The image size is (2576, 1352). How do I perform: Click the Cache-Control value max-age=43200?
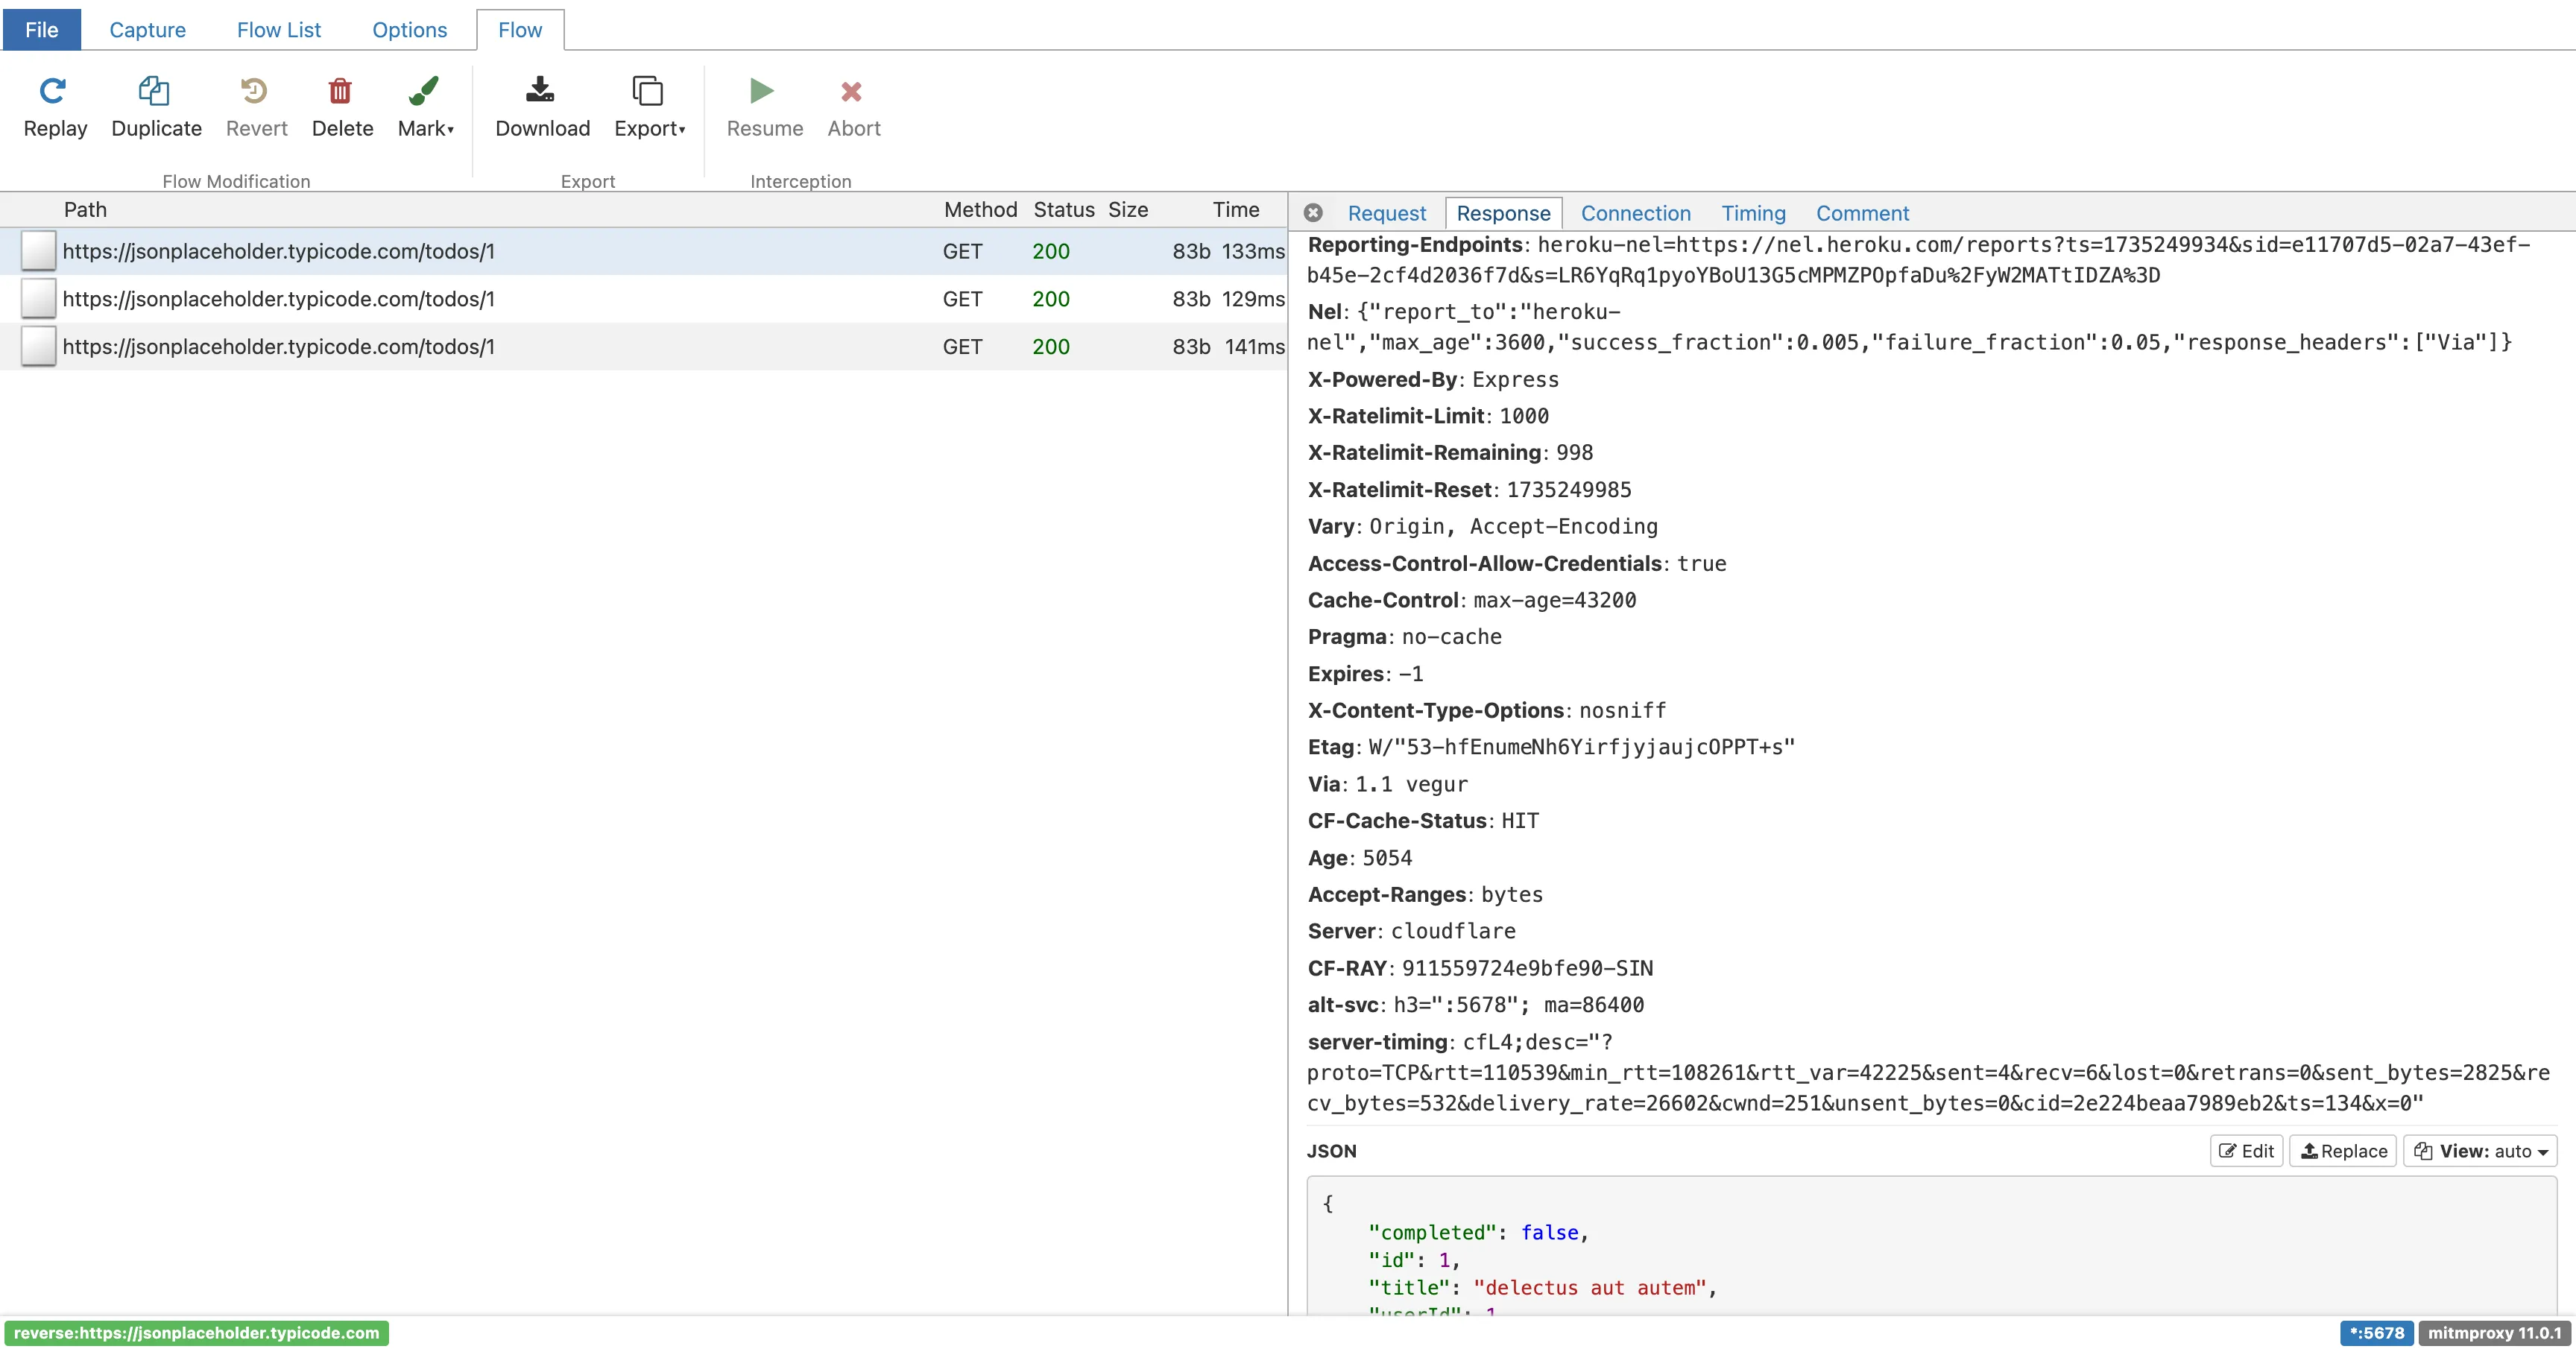pos(1554,601)
